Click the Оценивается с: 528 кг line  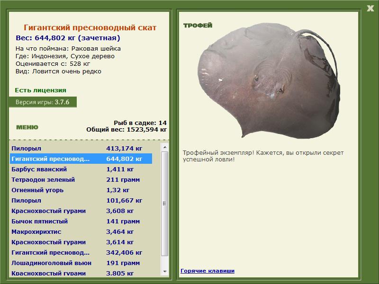point(53,64)
